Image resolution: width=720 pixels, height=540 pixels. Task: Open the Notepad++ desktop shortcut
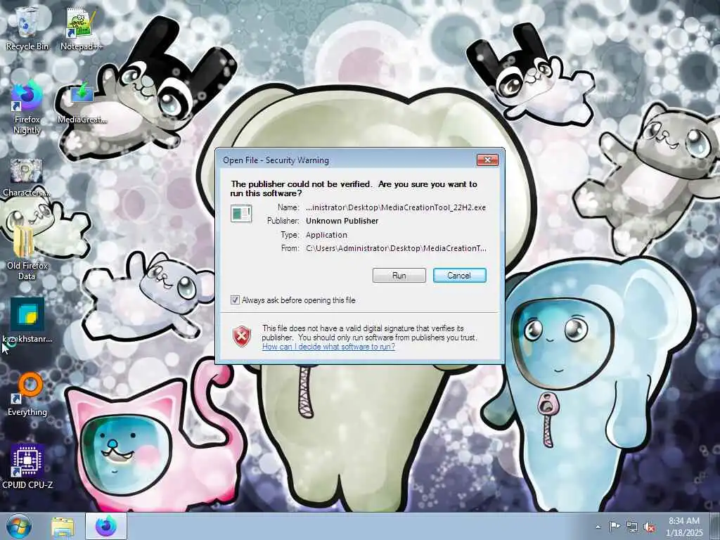point(82,28)
